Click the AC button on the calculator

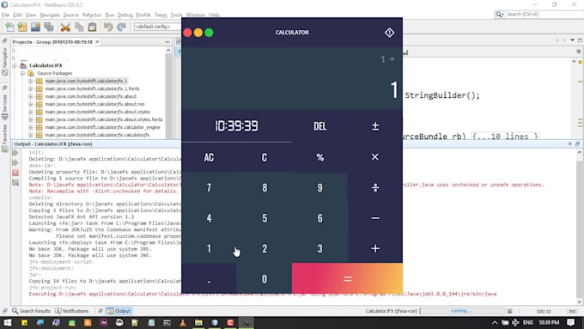[x=209, y=157]
